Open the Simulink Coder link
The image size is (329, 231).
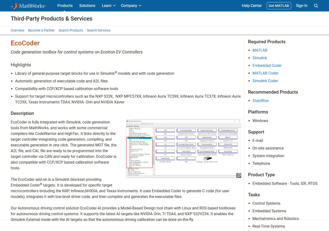coord(265,81)
